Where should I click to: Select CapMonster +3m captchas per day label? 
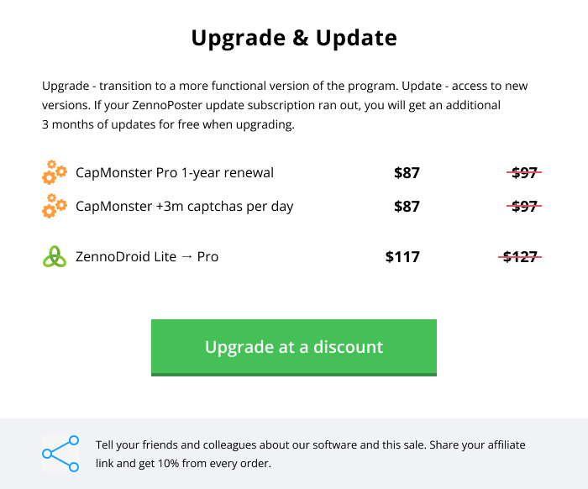(x=185, y=207)
